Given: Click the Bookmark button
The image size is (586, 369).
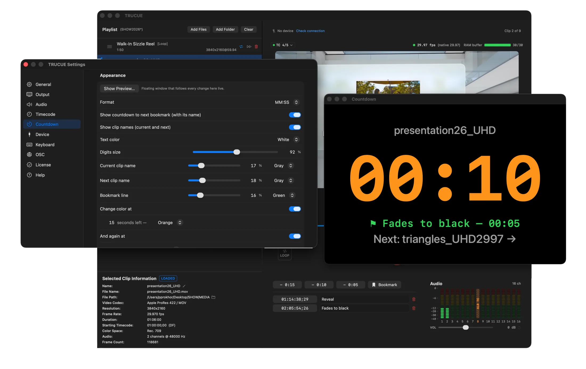Looking at the screenshot, I should [x=385, y=285].
